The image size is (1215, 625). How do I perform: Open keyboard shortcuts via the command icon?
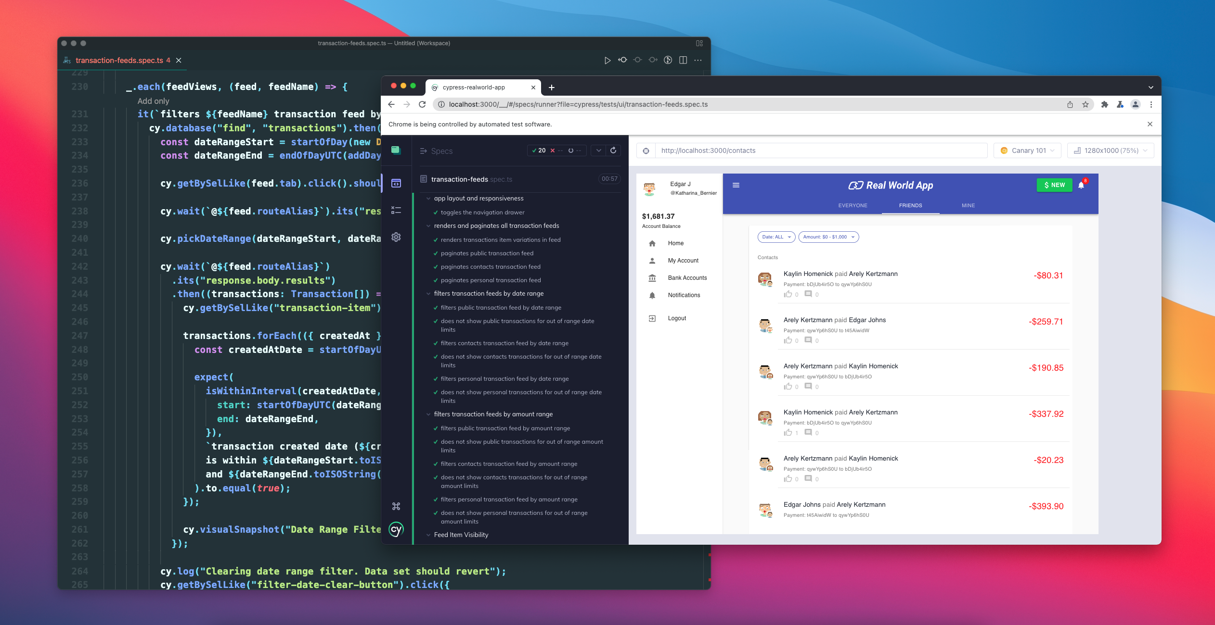pyautogui.click(x=396, y=506)
